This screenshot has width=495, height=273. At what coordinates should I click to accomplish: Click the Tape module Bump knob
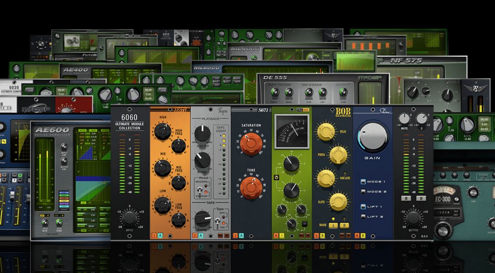pyautogui.click(x=203, y=160)
